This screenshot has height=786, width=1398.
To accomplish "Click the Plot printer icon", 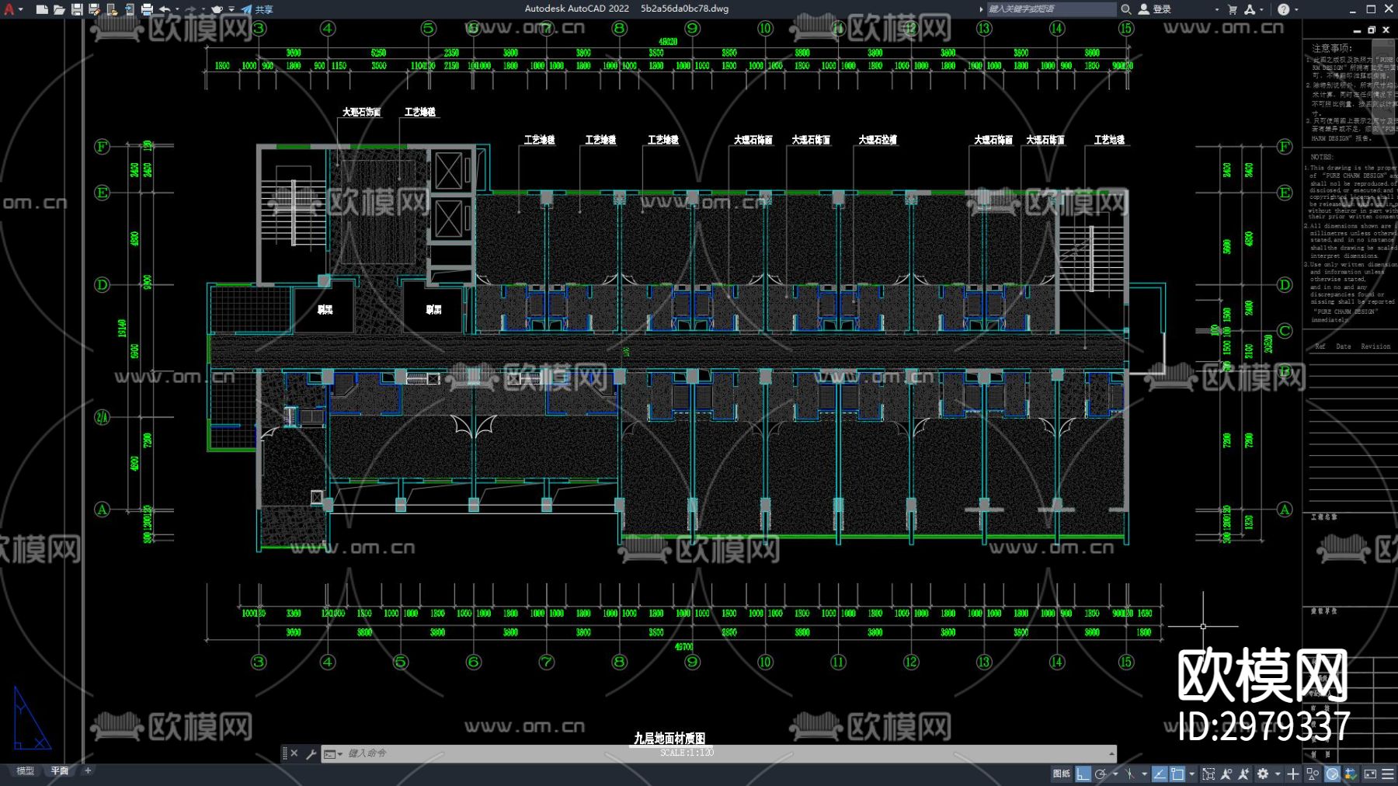I will [x=147, y=9].
